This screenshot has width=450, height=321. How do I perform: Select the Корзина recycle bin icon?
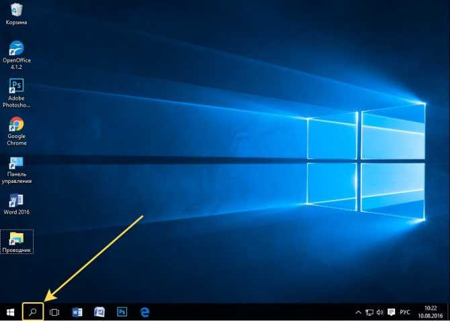coord(16,14)
